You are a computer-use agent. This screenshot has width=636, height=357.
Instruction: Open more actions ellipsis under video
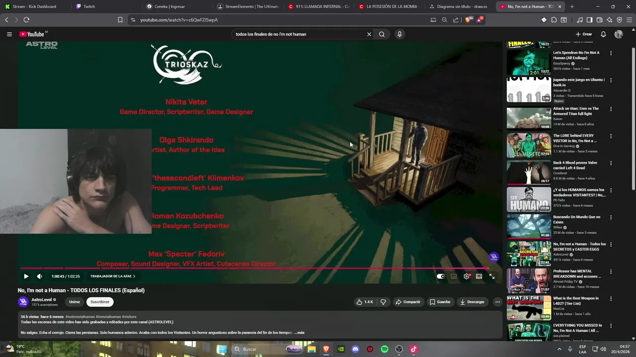[497, 301]
